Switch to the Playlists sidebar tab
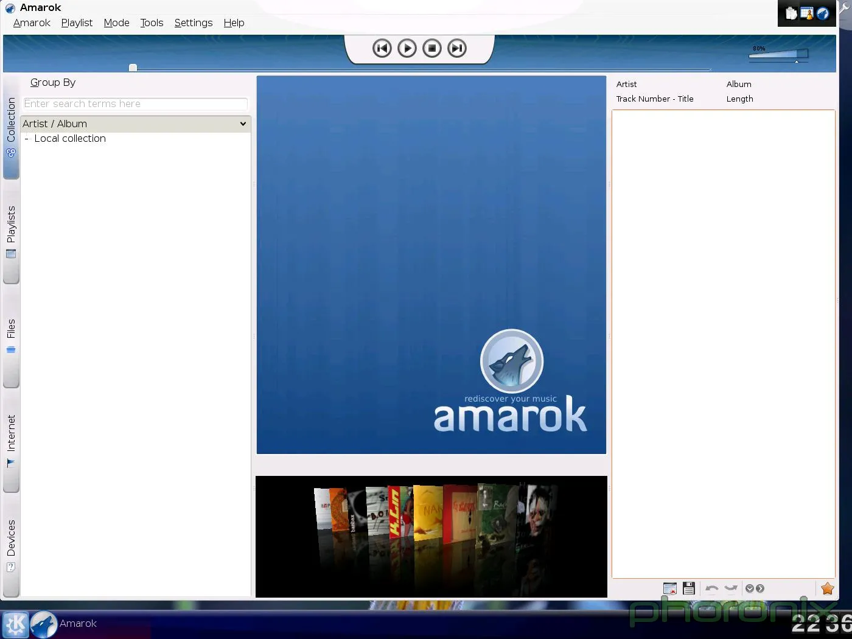Screen dimensions: 852x639 (x=11, y=232)
